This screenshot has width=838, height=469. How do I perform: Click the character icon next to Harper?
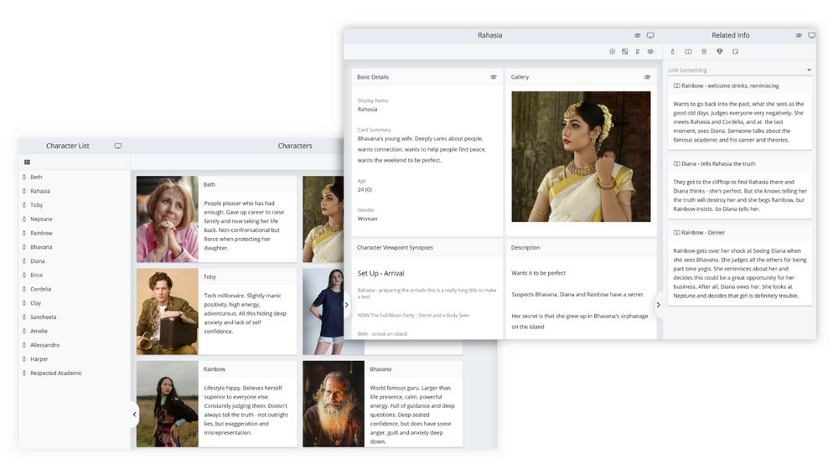tap(24, 359)
